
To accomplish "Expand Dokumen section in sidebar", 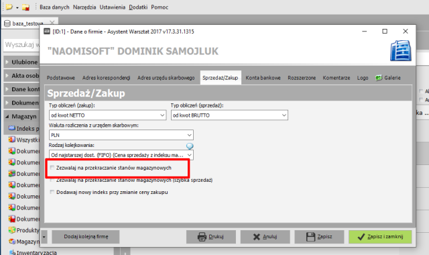I will pyautogui.click(x=7, y=103).
